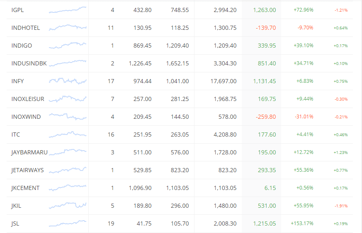362x233 pixels.
Task: Select INFY profit value 1,131.45
Action: [x=265, y=81]
